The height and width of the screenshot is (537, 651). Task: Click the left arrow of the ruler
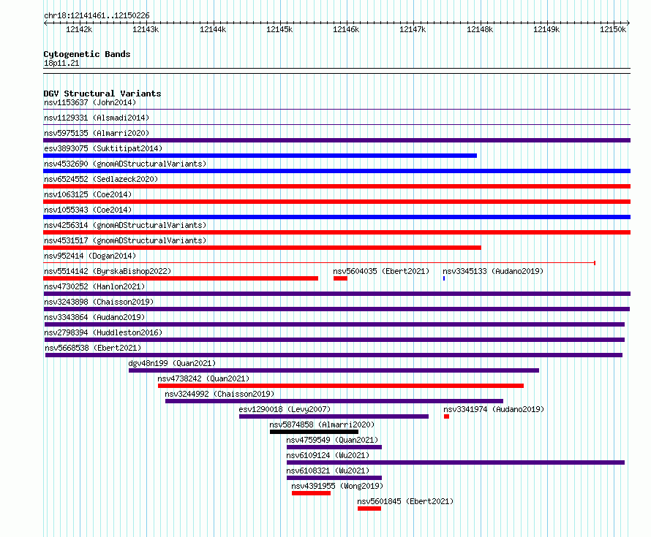[x=45, y=23]
